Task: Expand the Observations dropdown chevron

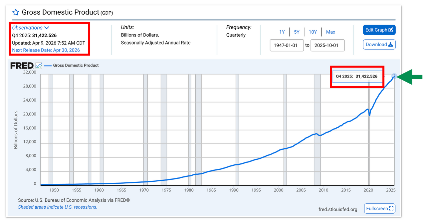Action: 47,28
